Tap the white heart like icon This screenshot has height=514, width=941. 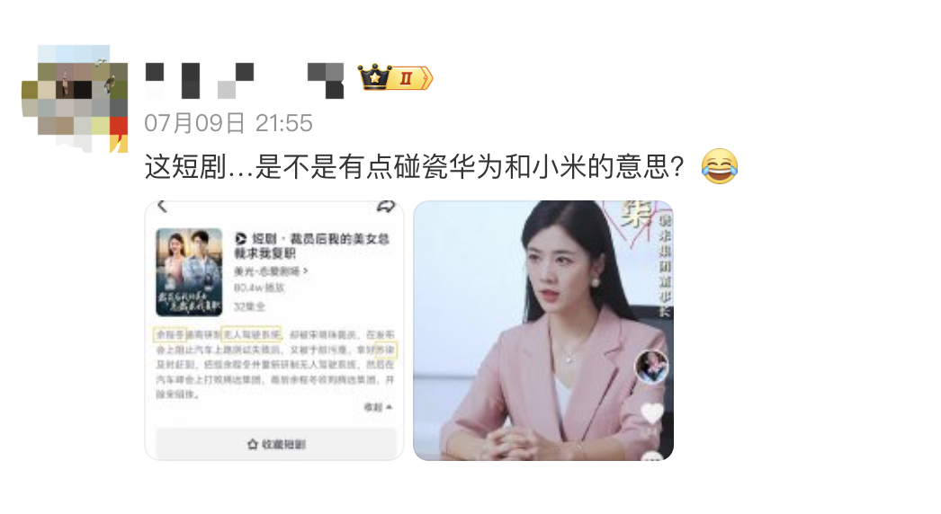point(651,413)
